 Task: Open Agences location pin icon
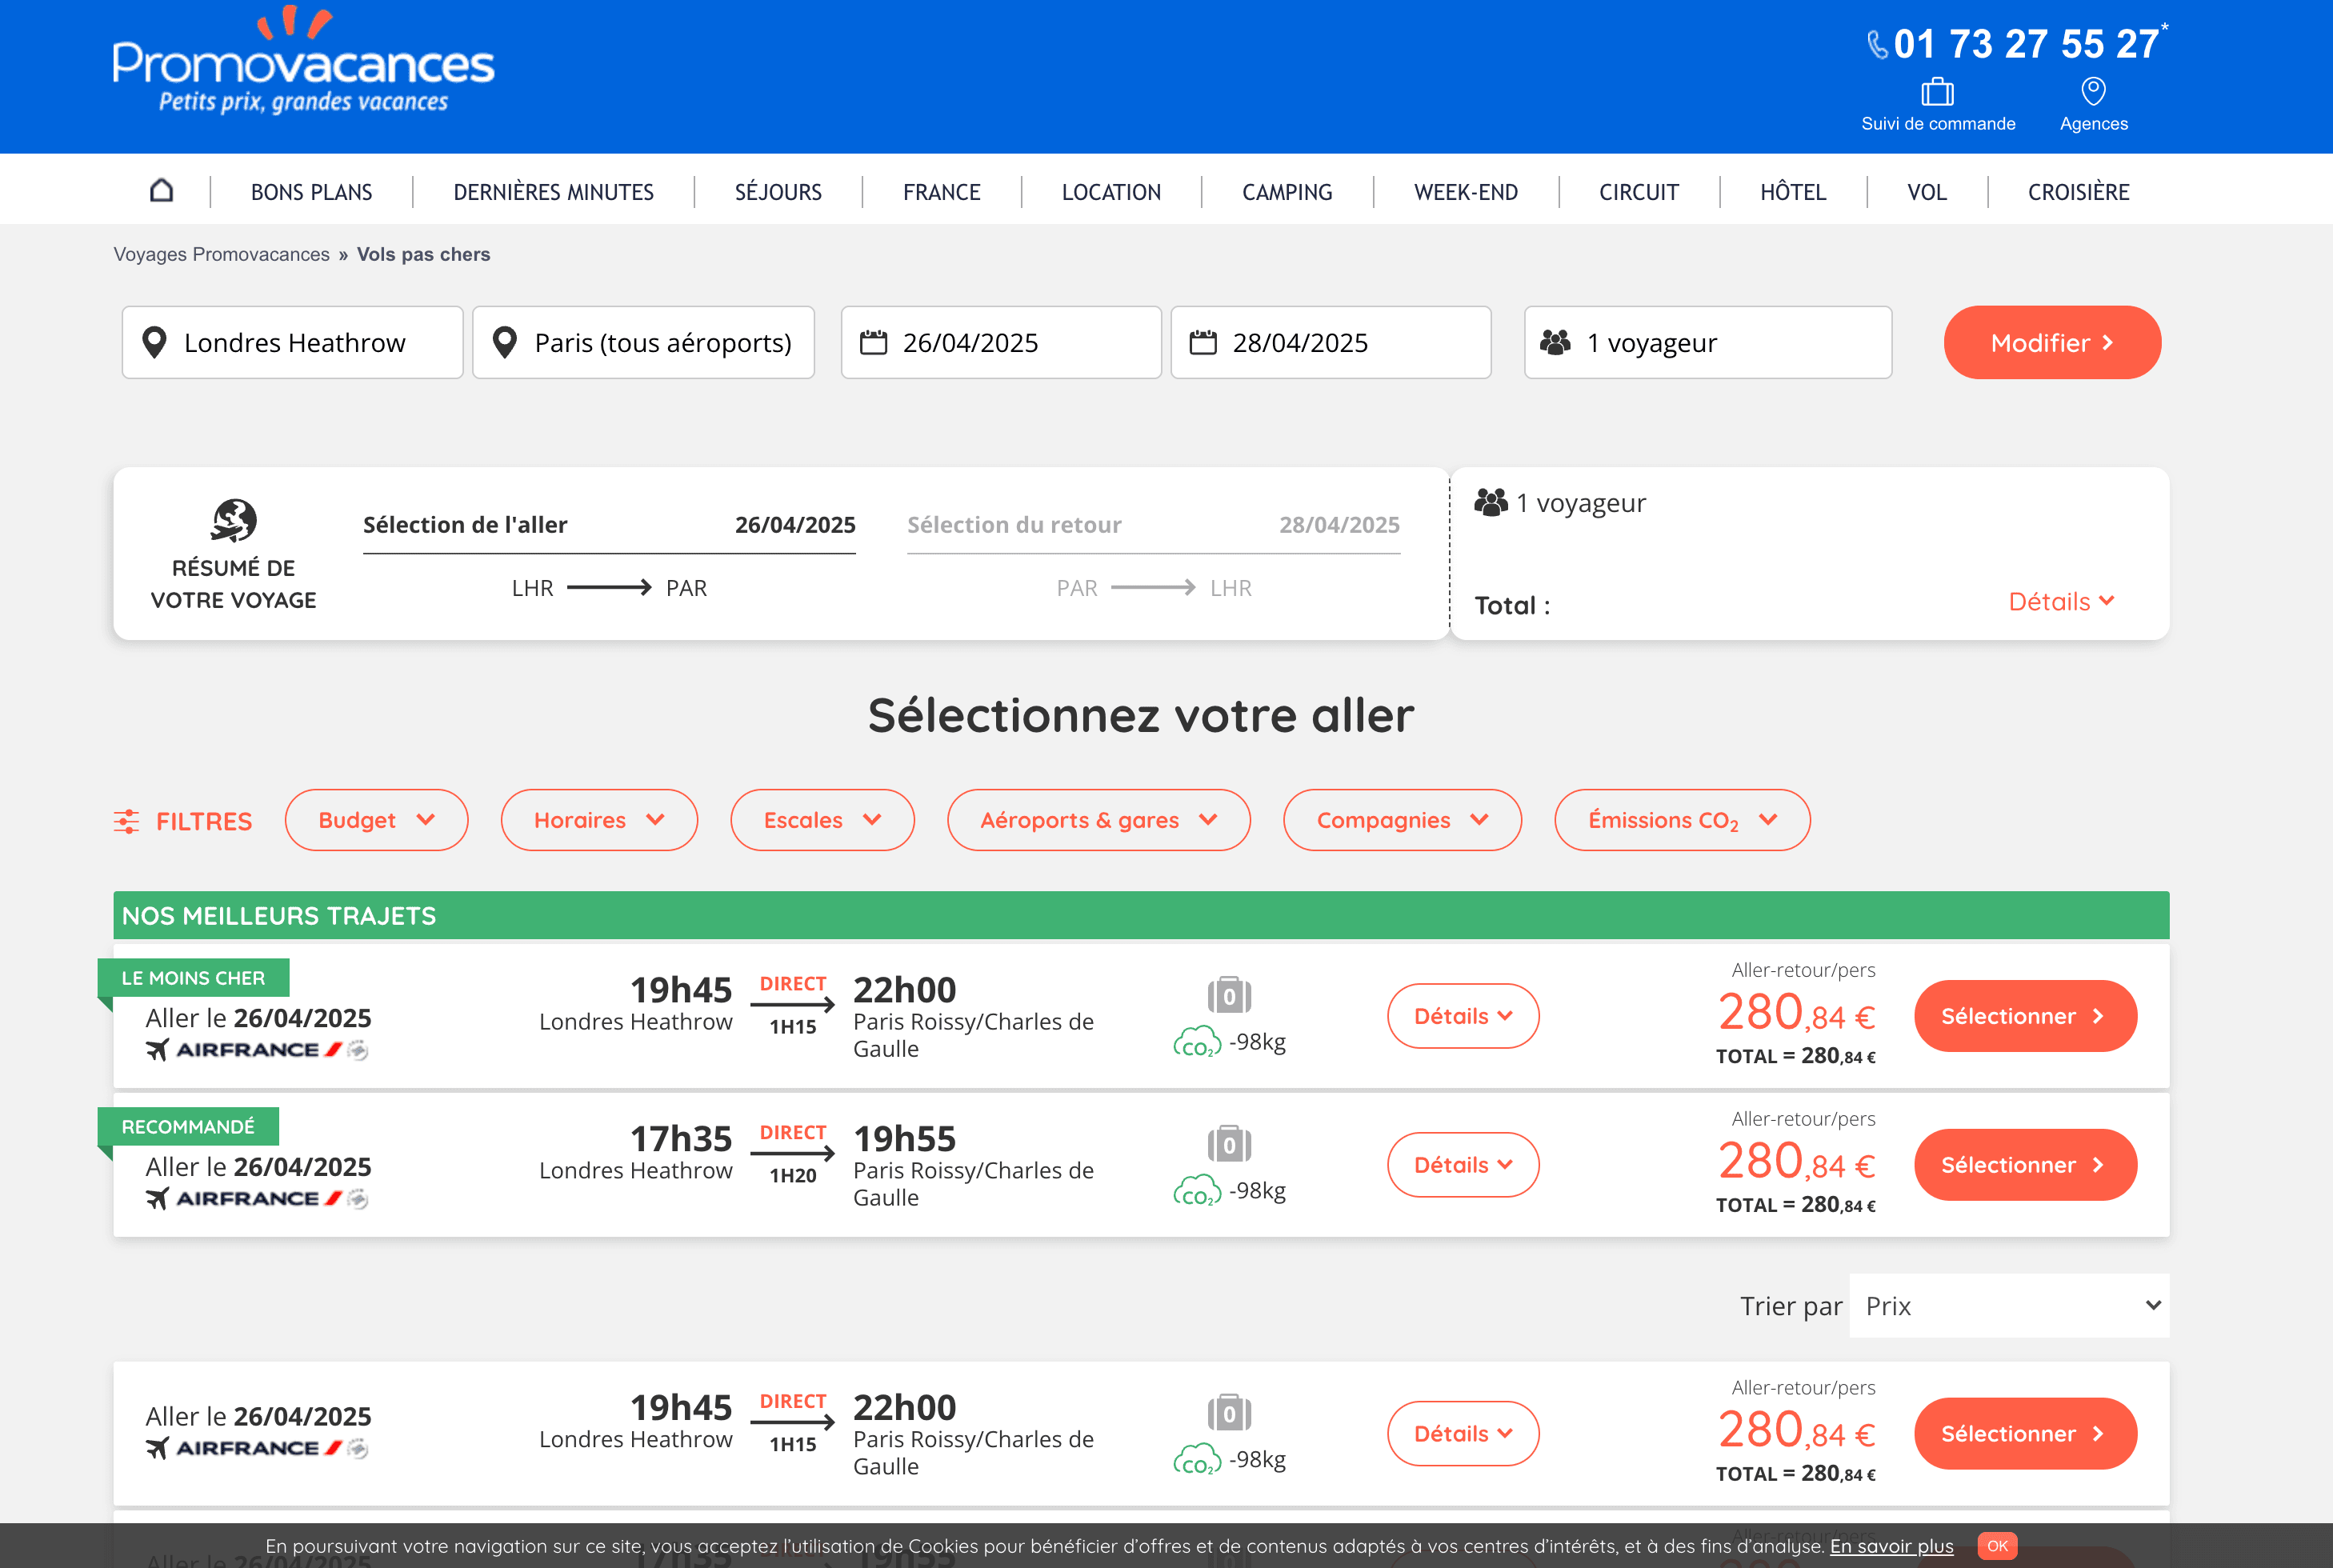(x=2093, y=91)
